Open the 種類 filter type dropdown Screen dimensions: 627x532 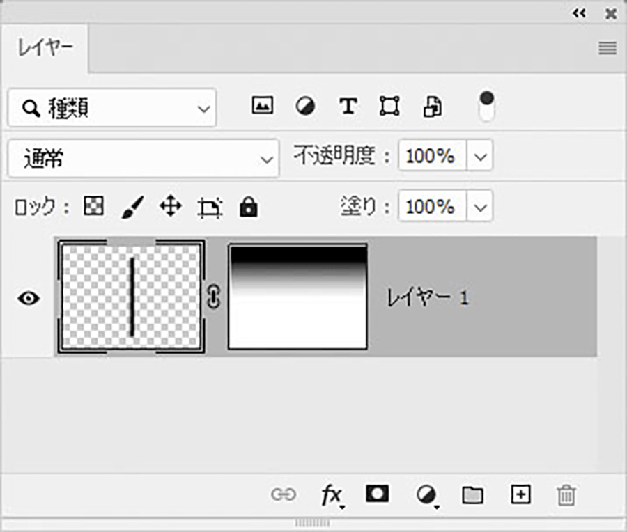[112, 108]
